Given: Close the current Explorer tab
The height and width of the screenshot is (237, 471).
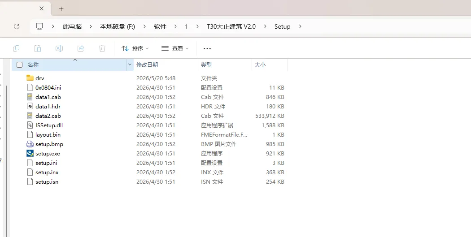Looking at the screenshot, I should pos(41,9).
